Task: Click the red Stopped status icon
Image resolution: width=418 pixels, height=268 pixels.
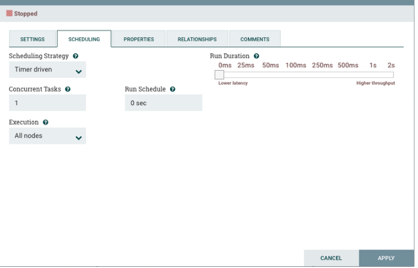Action: pos(10,13)
